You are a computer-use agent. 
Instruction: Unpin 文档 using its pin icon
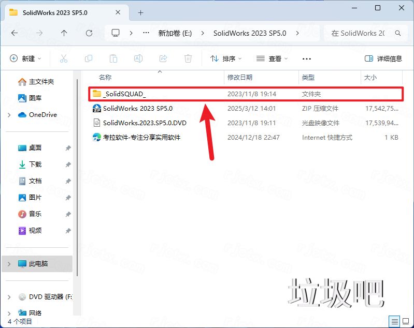pyautogui.click(x=68, y=181)
